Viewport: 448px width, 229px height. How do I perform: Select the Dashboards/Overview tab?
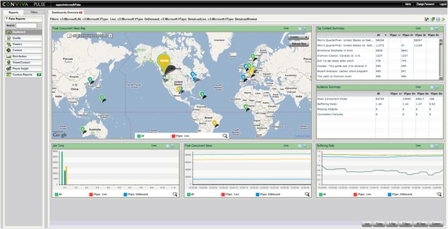tap(66, 12)
